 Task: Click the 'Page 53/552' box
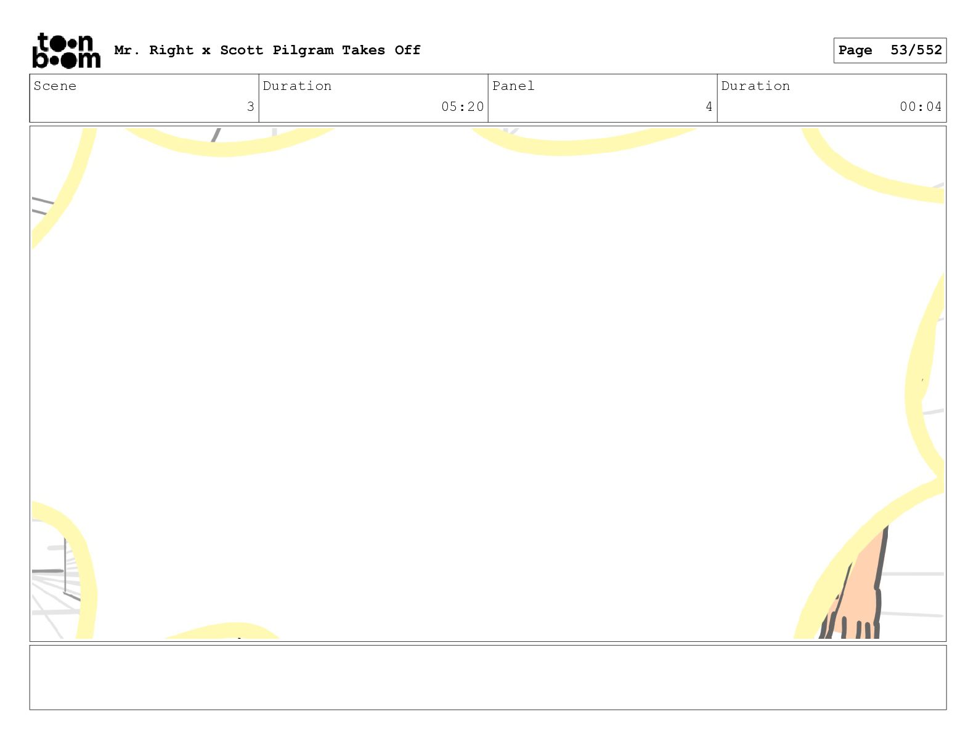(x=890, y=51)
